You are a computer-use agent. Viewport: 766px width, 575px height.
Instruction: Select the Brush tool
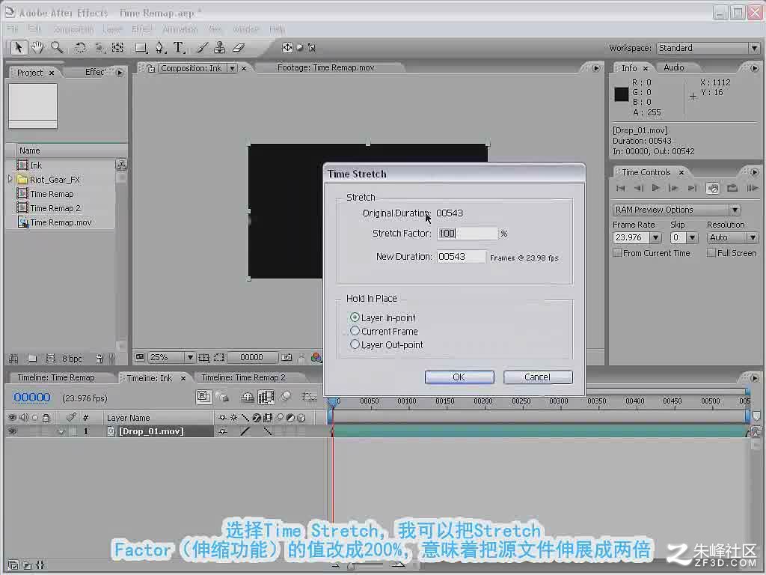click(x=202, y=47)
